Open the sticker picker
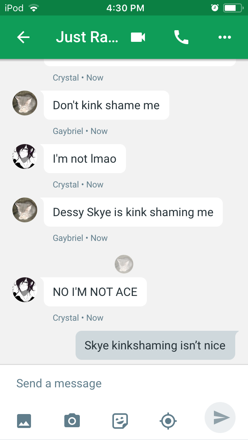Viewport: 248px width, 440px height. 120,421
